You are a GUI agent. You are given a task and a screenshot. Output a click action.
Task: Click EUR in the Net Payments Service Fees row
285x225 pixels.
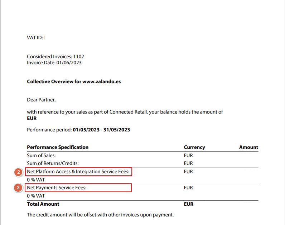[188, 187]
